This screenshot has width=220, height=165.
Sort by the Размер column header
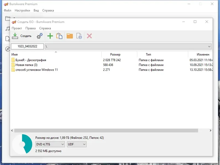pyautogui.click(x=119, y=54)
